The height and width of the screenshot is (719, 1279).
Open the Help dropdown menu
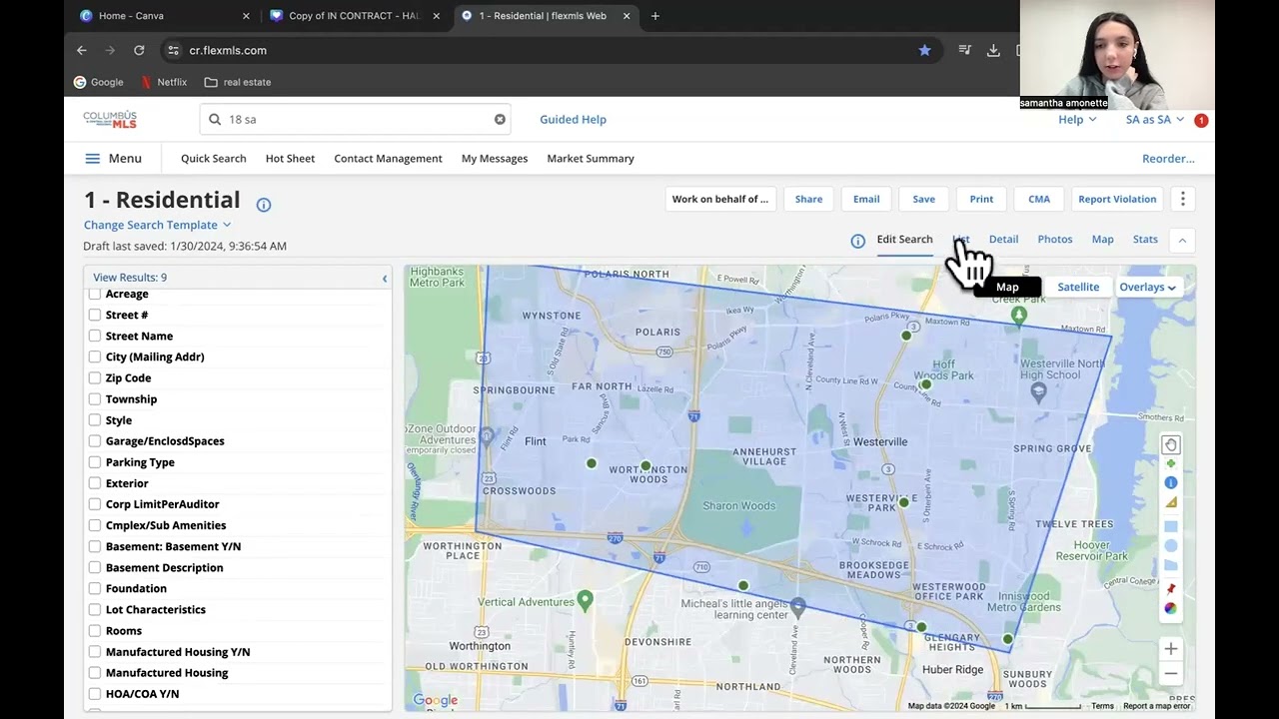(1077, 120)
